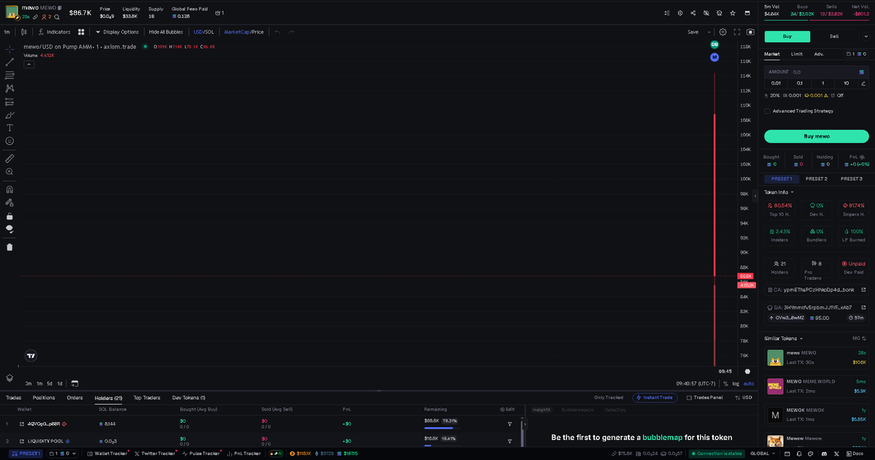Toggle USD/SOL chart currency

(203, 32)
